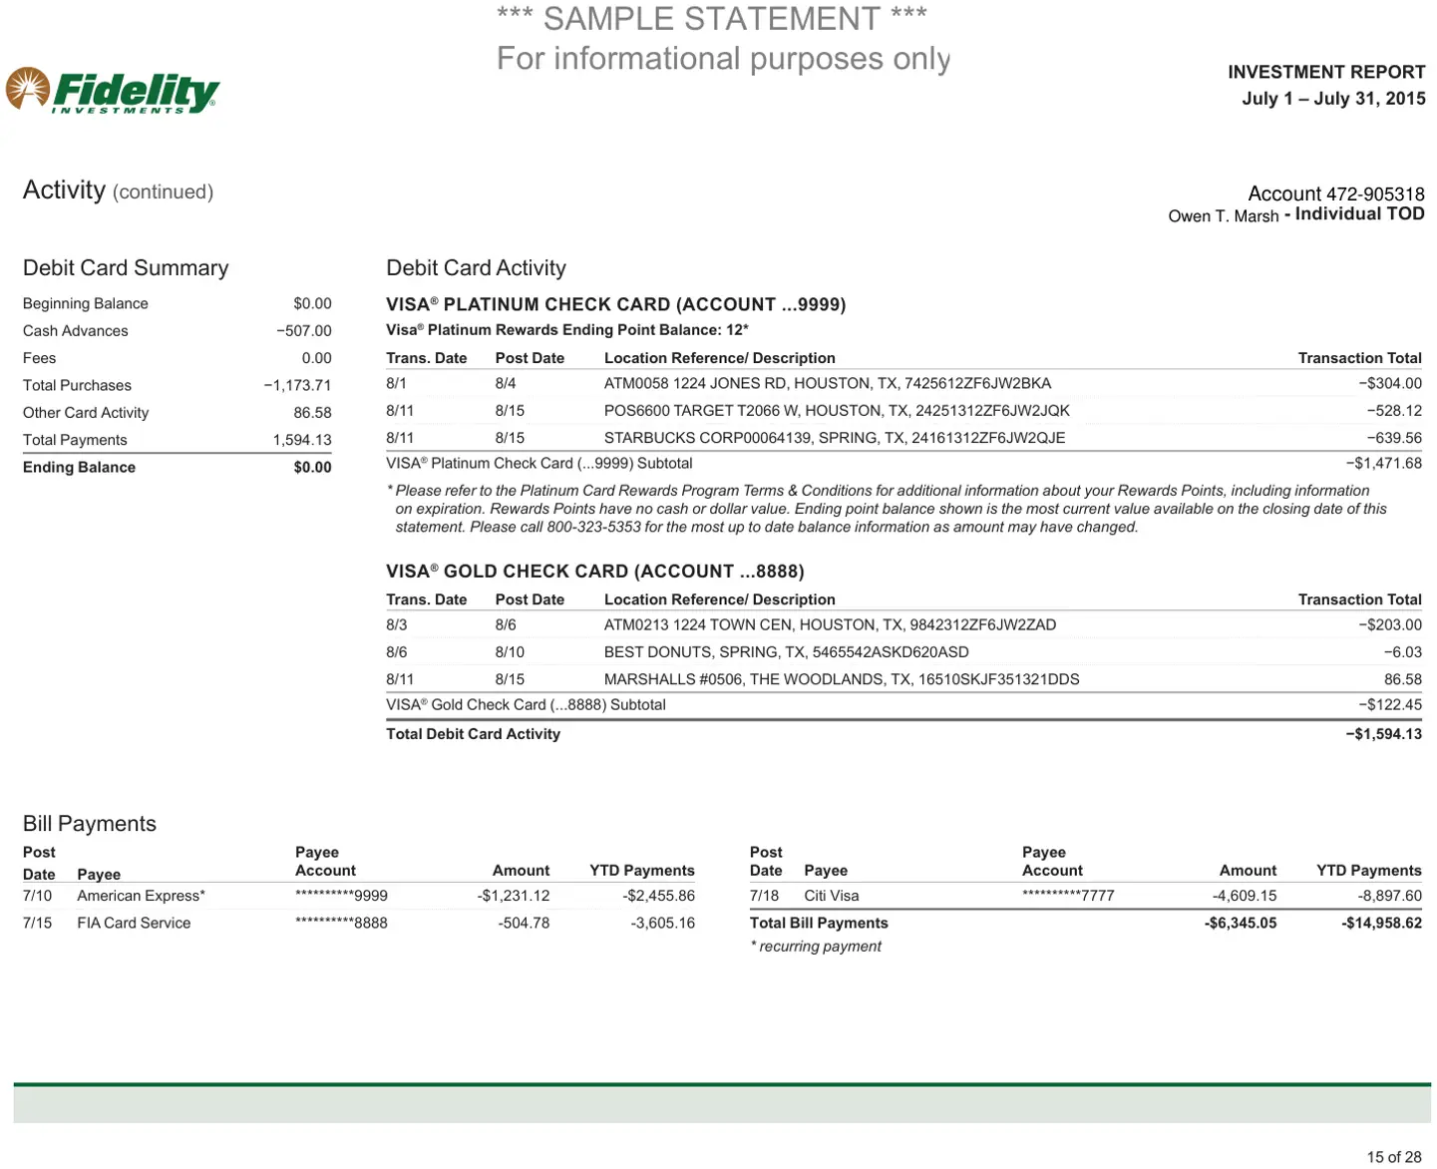Screen dimensions: 1437x1169
Task: Click the Bill Payments heading
Action: (x=90, y=824)
